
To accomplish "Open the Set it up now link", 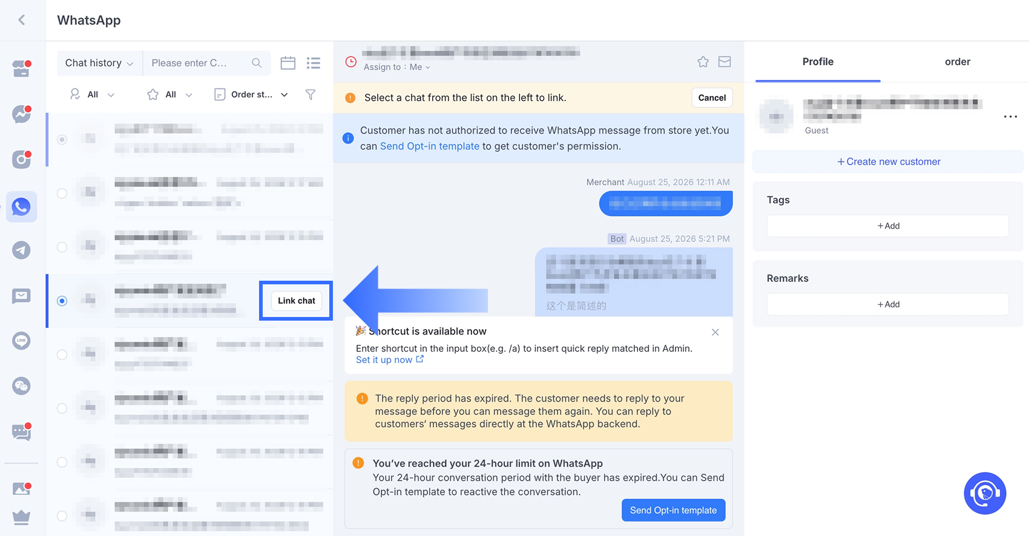I will click(390, 360).
